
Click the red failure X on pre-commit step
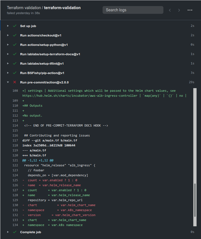pyautogui.click(x=15, y=82)
